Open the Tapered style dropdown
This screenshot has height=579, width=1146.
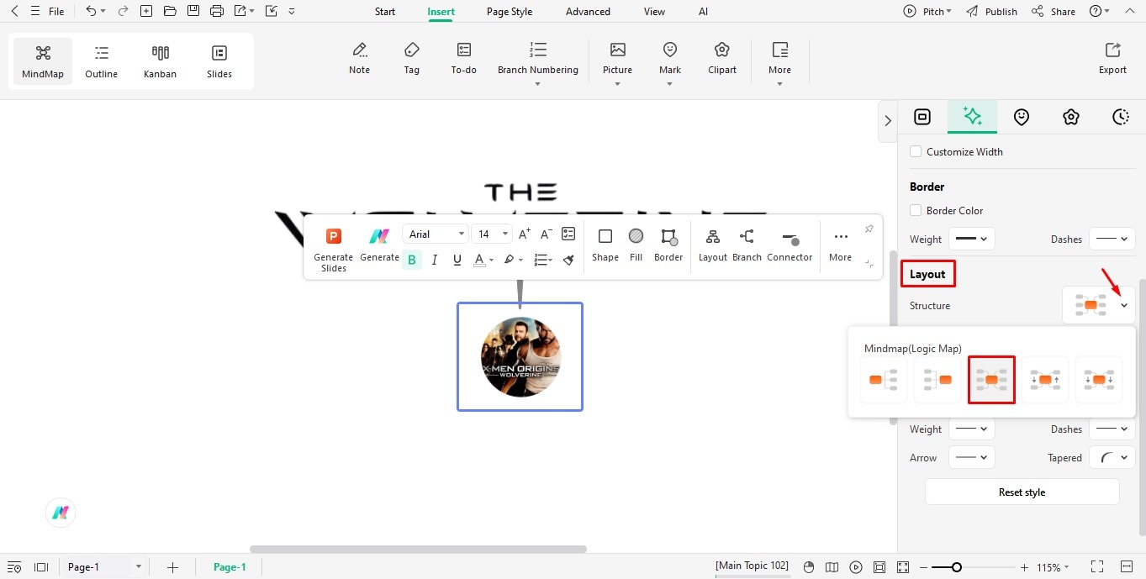[1112, 457]
